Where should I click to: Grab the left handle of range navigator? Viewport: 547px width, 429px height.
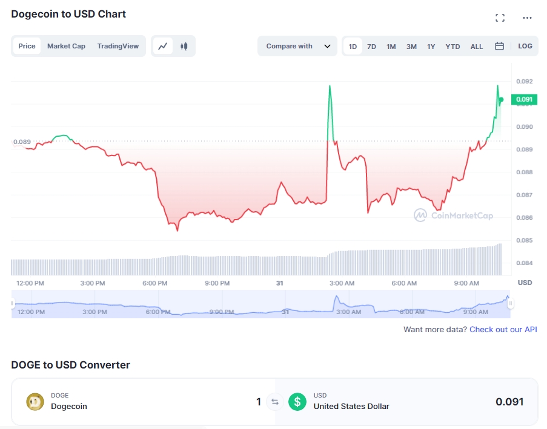tap(12, 304)
